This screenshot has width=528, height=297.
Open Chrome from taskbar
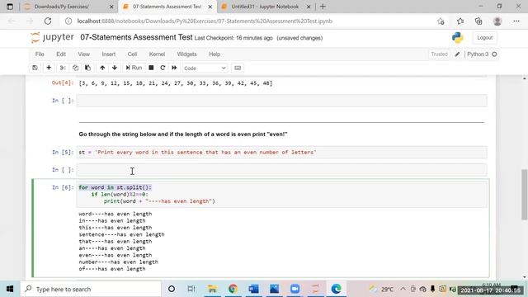[233, 289]
